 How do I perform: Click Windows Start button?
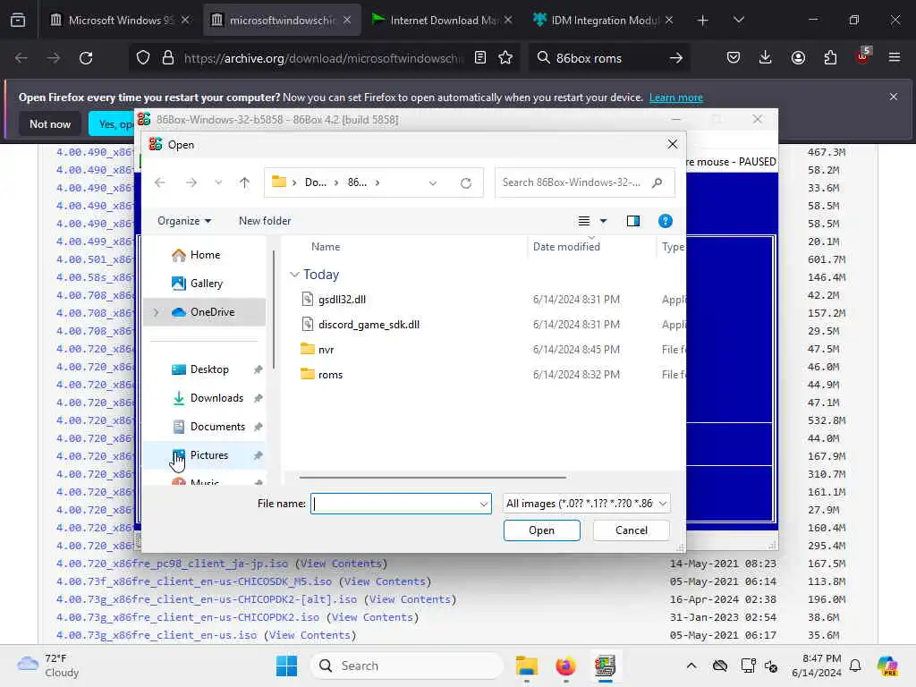tap(286, 666)
